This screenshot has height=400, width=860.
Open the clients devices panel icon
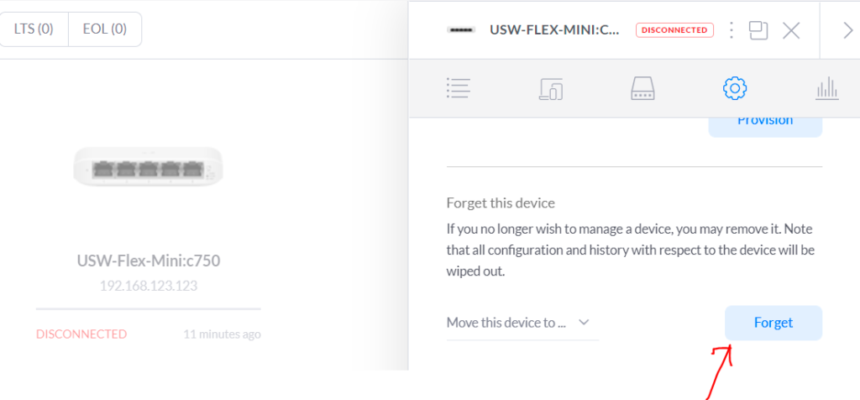click(x=551, y=88)
